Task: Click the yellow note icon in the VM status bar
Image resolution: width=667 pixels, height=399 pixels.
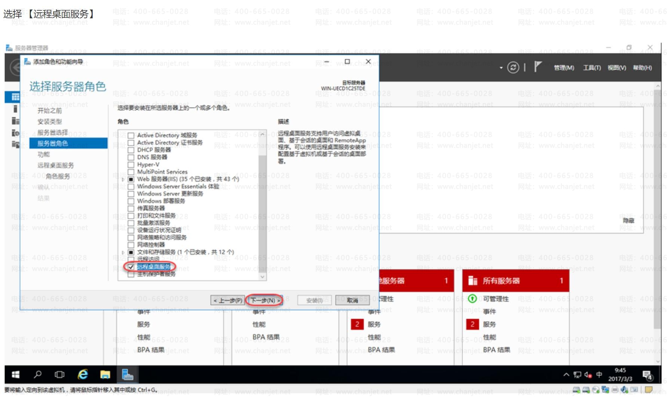Action: [x=649, y=390]
